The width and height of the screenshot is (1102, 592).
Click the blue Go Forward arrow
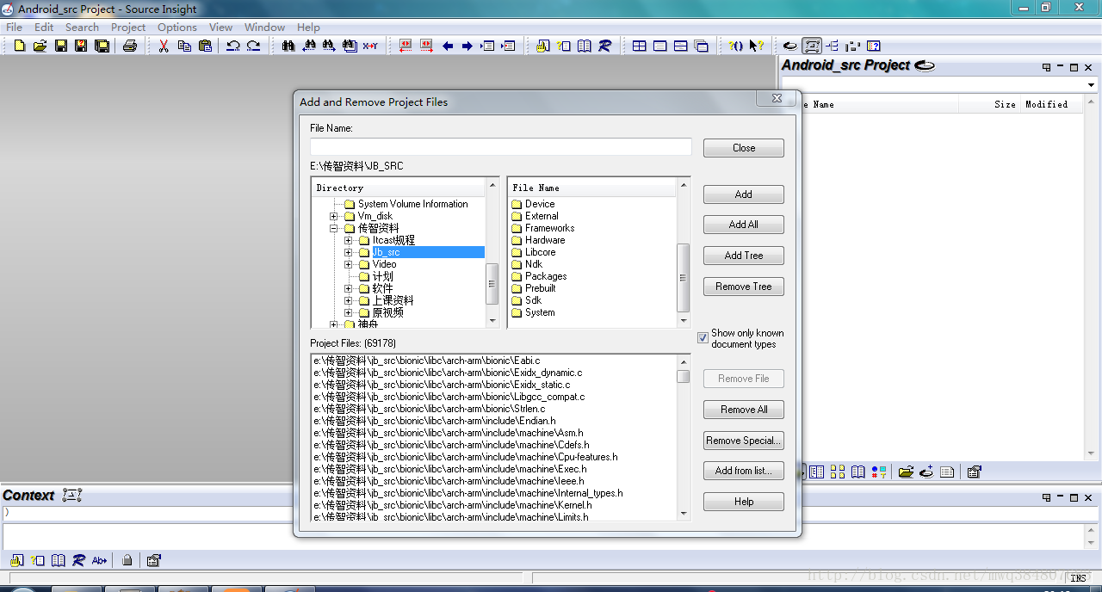coord(467,46)
